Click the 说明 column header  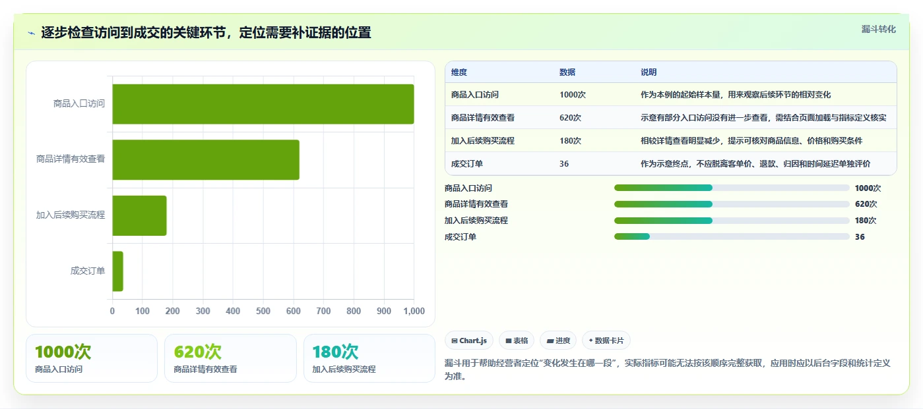click(649, 72)
